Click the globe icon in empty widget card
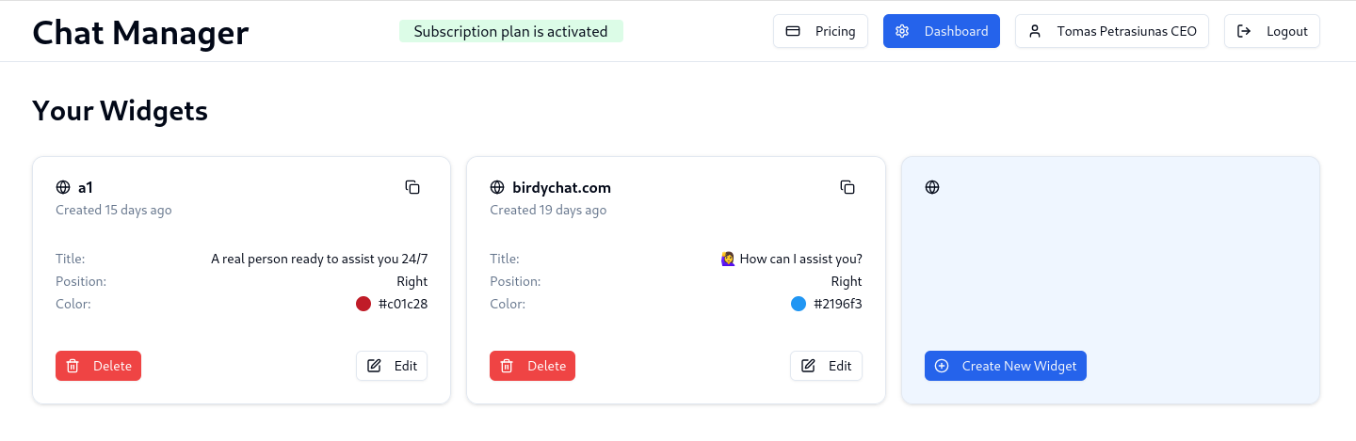 click(932, 187)
